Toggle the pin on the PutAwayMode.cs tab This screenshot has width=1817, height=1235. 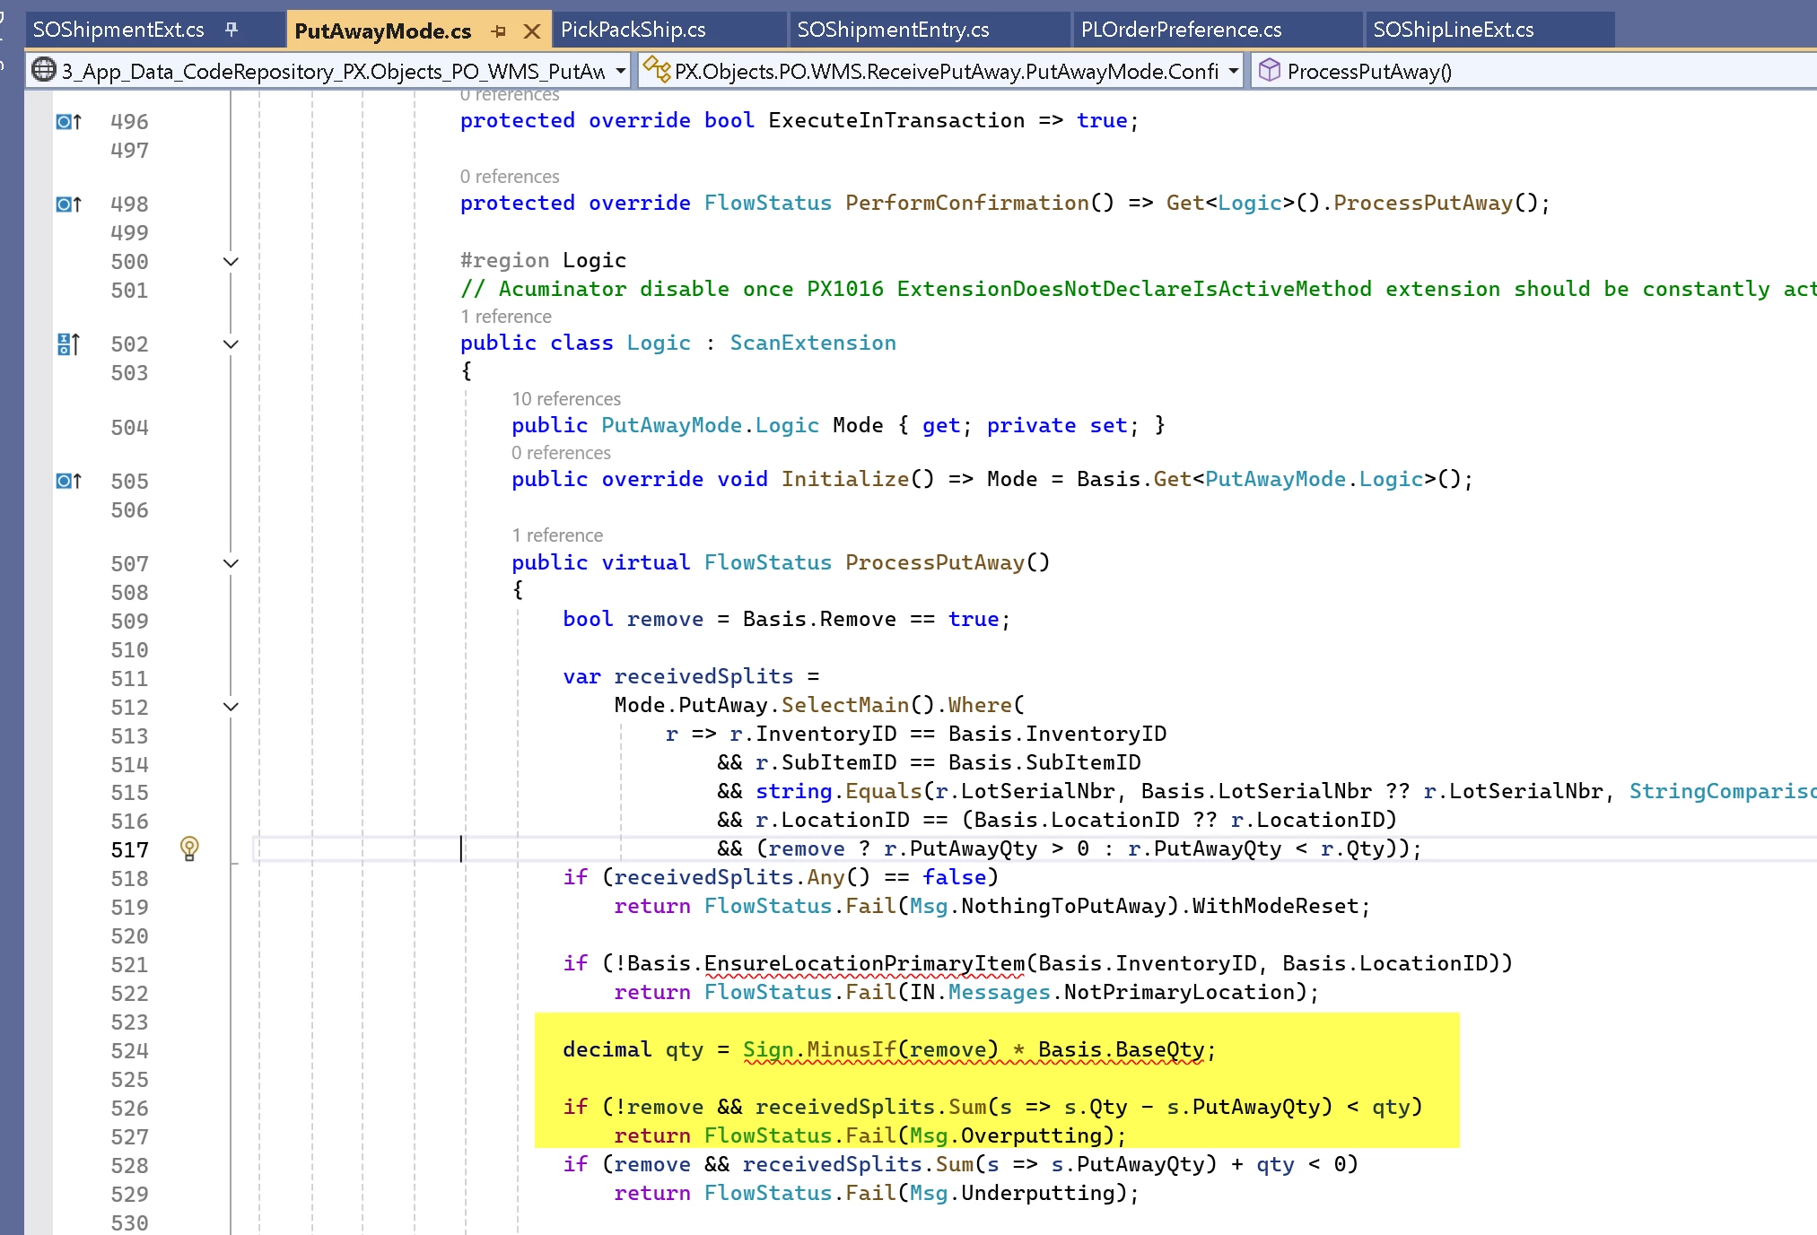coord(499,31)
